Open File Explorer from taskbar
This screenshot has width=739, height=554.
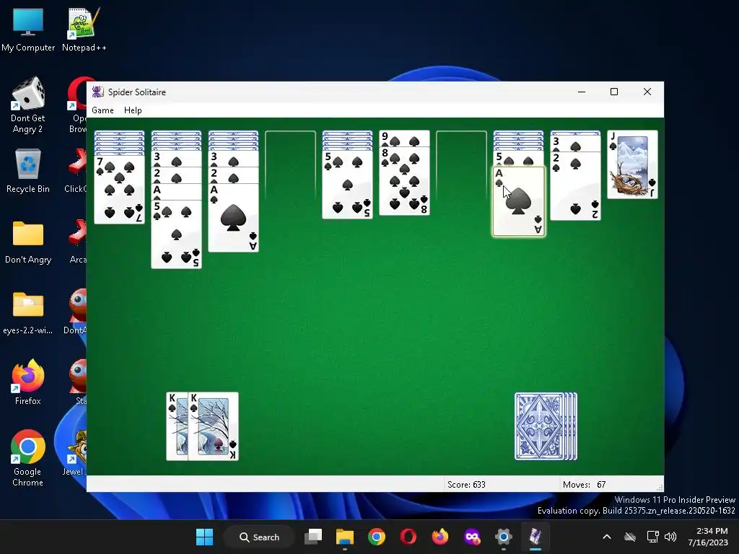pyautogui.click(x=344, y=537)
